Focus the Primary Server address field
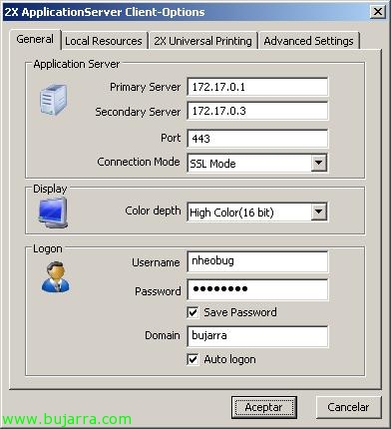Screen dimensions: 391x429 257,87
